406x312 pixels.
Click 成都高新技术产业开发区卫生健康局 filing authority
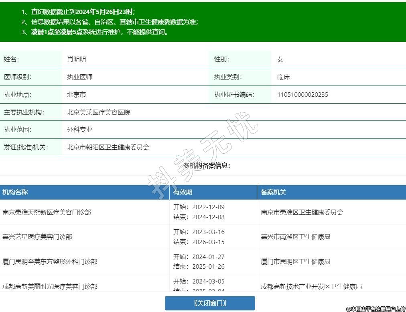click(x=311, y=286)
